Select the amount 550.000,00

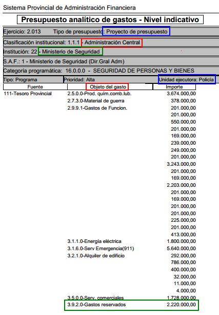point(183,122)
